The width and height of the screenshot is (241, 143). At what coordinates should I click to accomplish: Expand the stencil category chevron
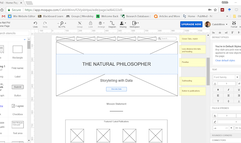24,40
